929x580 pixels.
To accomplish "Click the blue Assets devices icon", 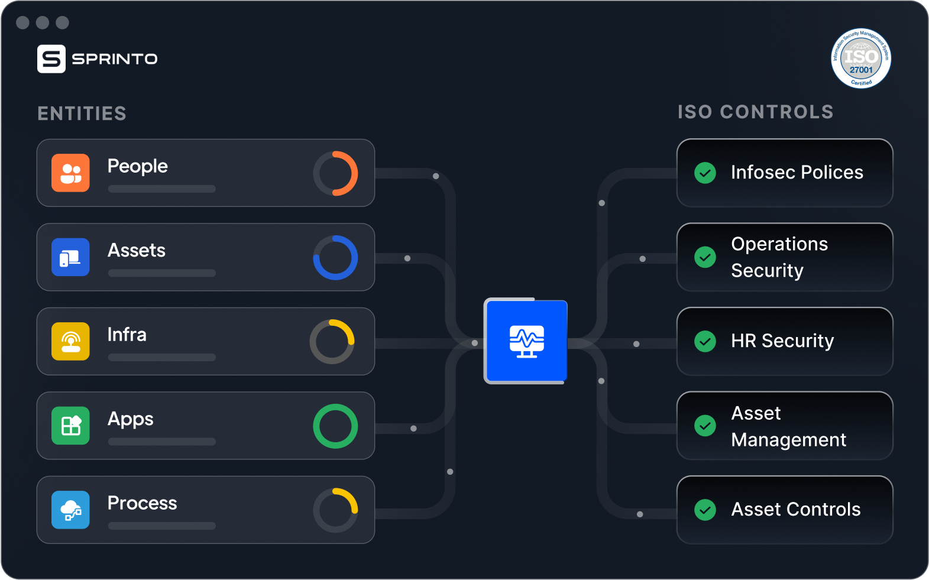I will [x=70, y=257].
